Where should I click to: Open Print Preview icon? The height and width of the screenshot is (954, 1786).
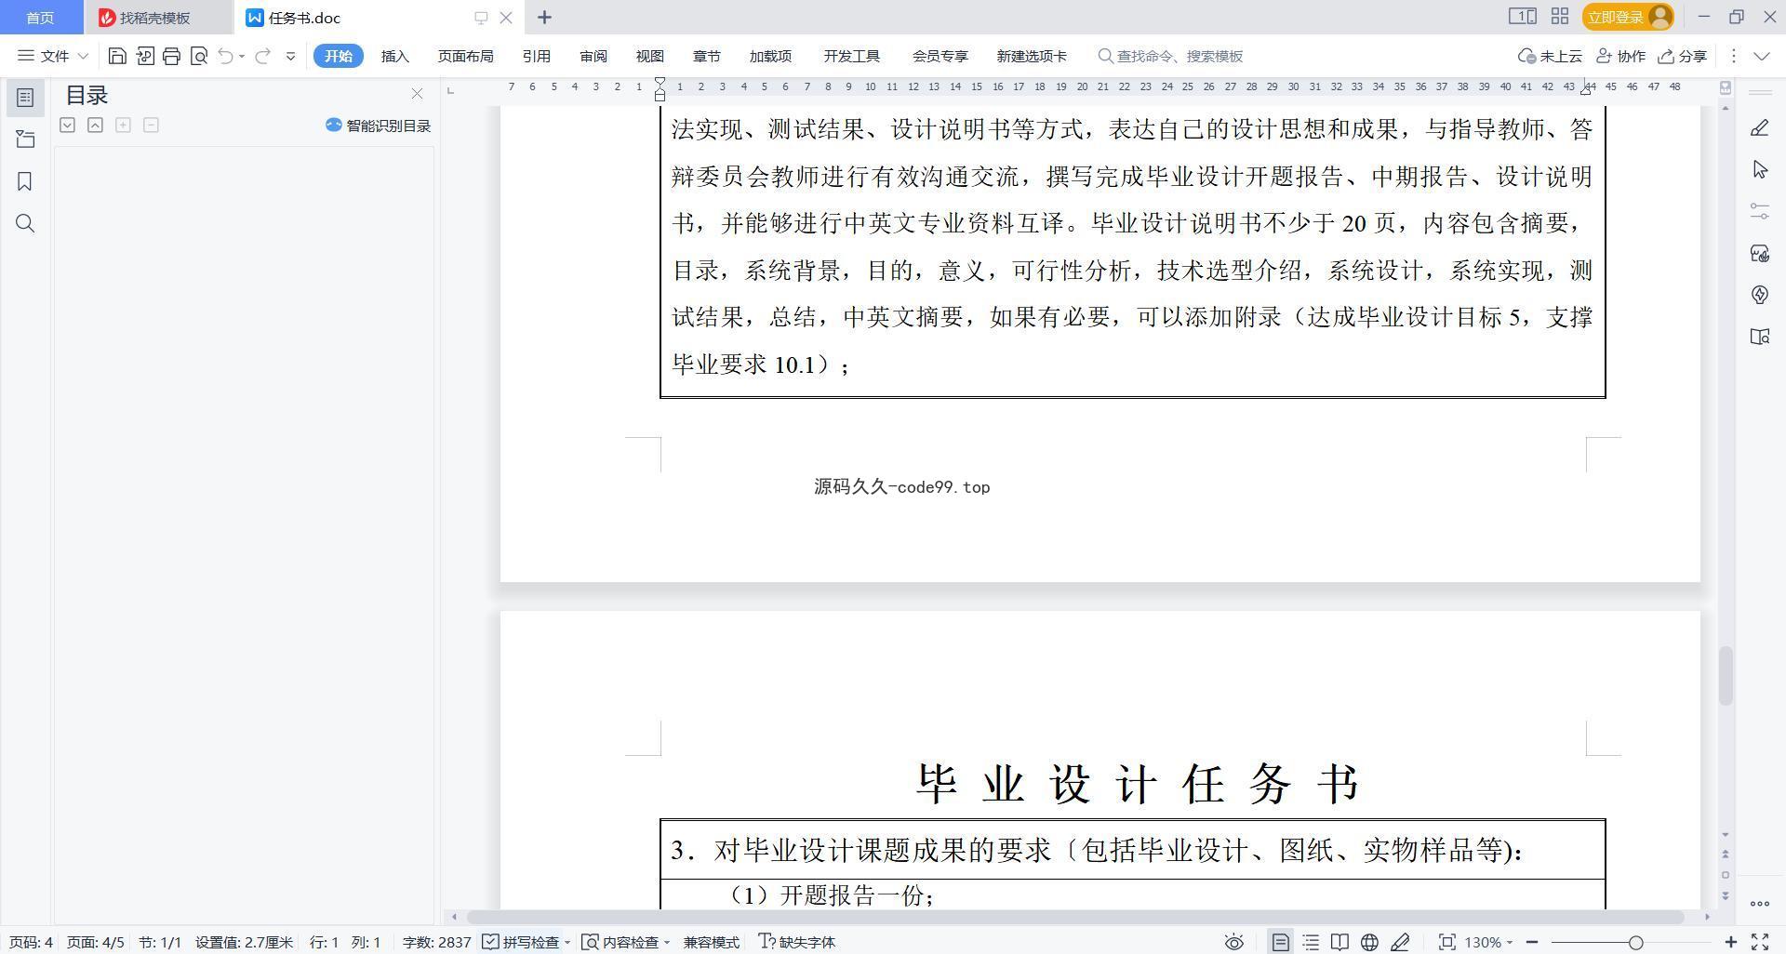198,56
